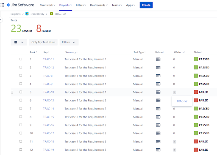Open dataset icon for TRAC-17

158,133
